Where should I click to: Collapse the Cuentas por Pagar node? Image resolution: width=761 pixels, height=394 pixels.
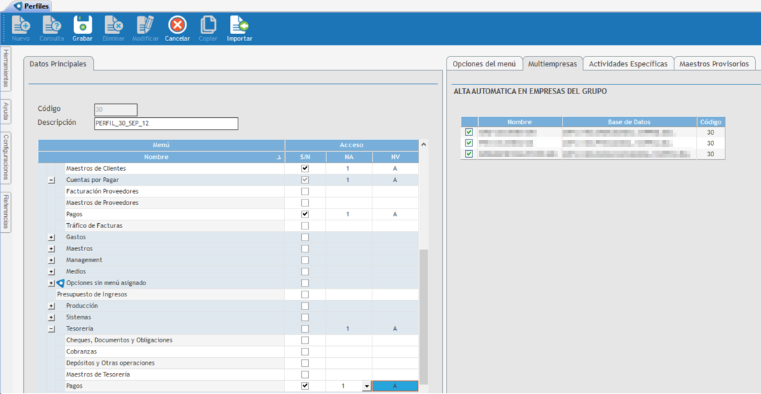(x=52, y=180)
